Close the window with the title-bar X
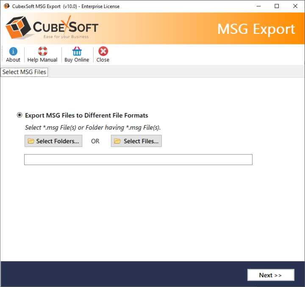This screenshot has height=287, width=305. click(295, 6)
